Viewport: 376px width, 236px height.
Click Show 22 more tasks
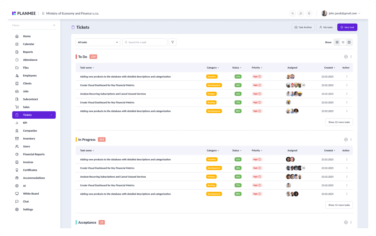click(x=339, y=122)
